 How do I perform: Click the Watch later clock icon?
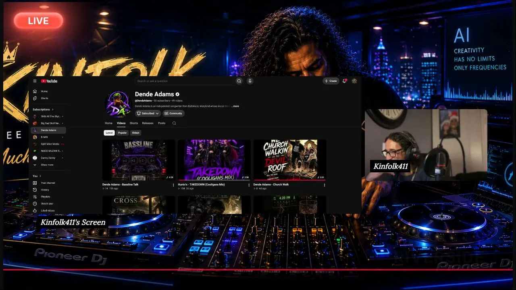coord(35,203)
